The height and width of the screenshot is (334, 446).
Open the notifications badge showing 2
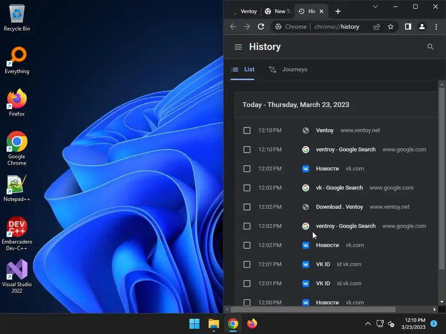pyautogui.click(x=433, y=323)
